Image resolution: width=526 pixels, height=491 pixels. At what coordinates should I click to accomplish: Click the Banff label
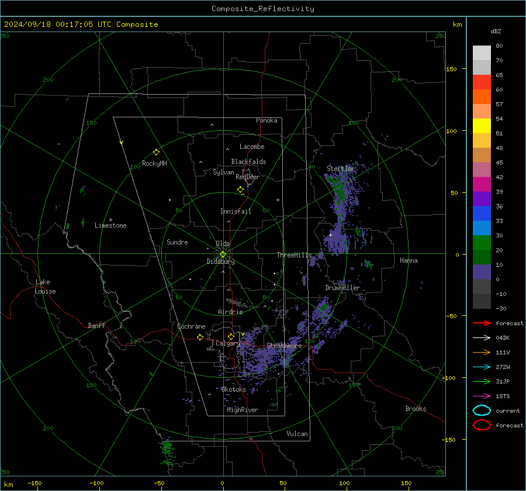tap(96, 325)
